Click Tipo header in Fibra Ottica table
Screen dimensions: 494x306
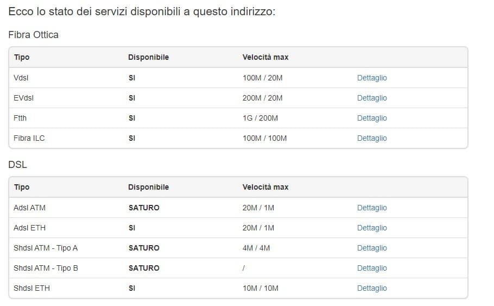[x=22, y=57]
